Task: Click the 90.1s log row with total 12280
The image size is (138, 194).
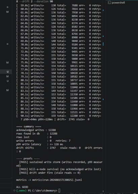Action: pos(59,116)
